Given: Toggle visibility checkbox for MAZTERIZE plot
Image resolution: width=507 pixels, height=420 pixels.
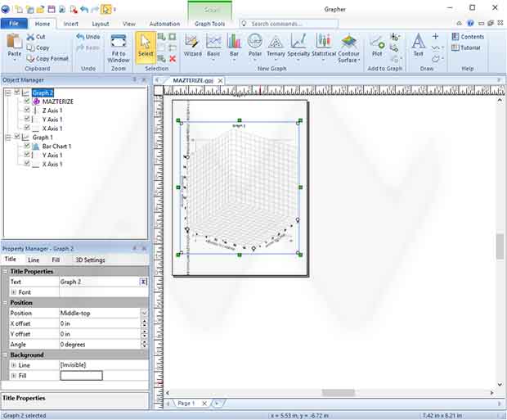Looking at the screenshot, I should 27,102.
